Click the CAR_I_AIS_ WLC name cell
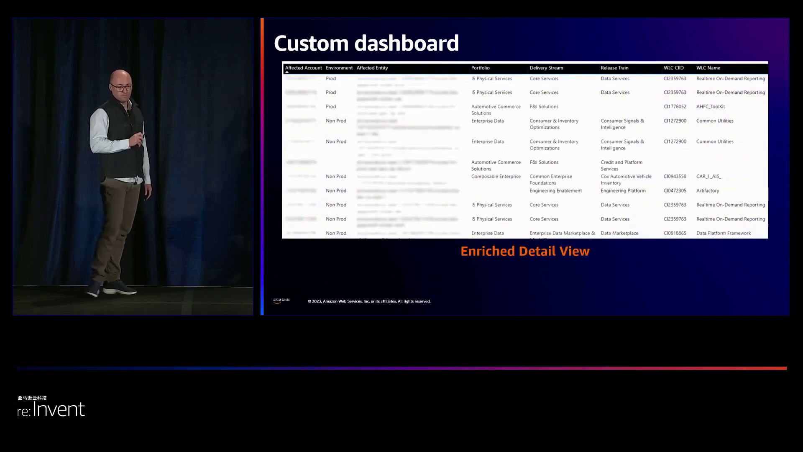Screen dimensions: 803x452 (708, 177)
